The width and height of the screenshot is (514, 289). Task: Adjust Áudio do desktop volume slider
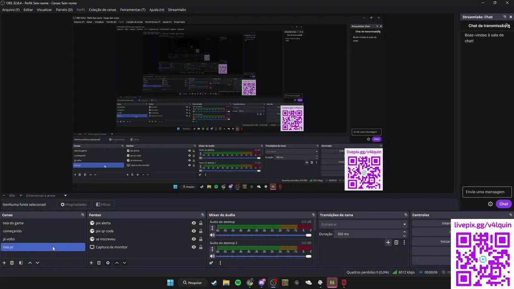tap(264, 235)
